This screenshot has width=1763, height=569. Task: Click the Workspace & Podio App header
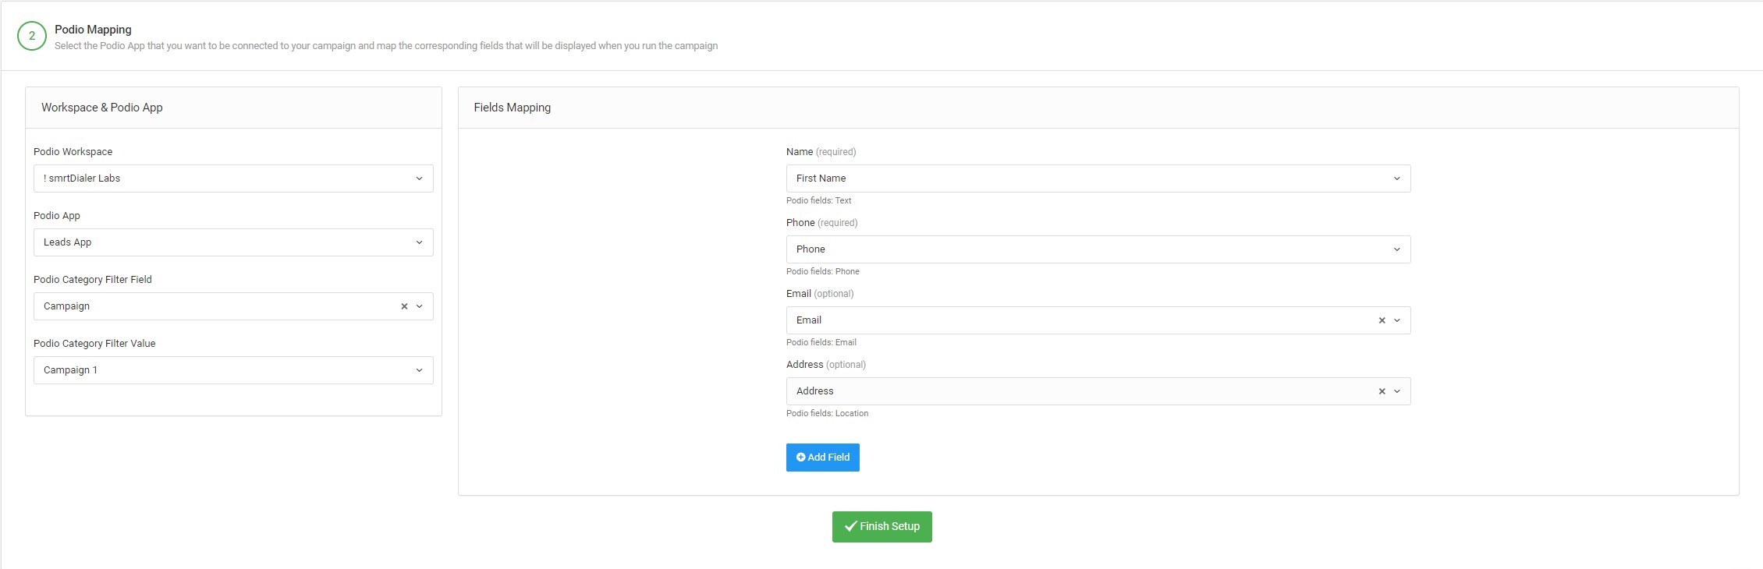[102, 108]
